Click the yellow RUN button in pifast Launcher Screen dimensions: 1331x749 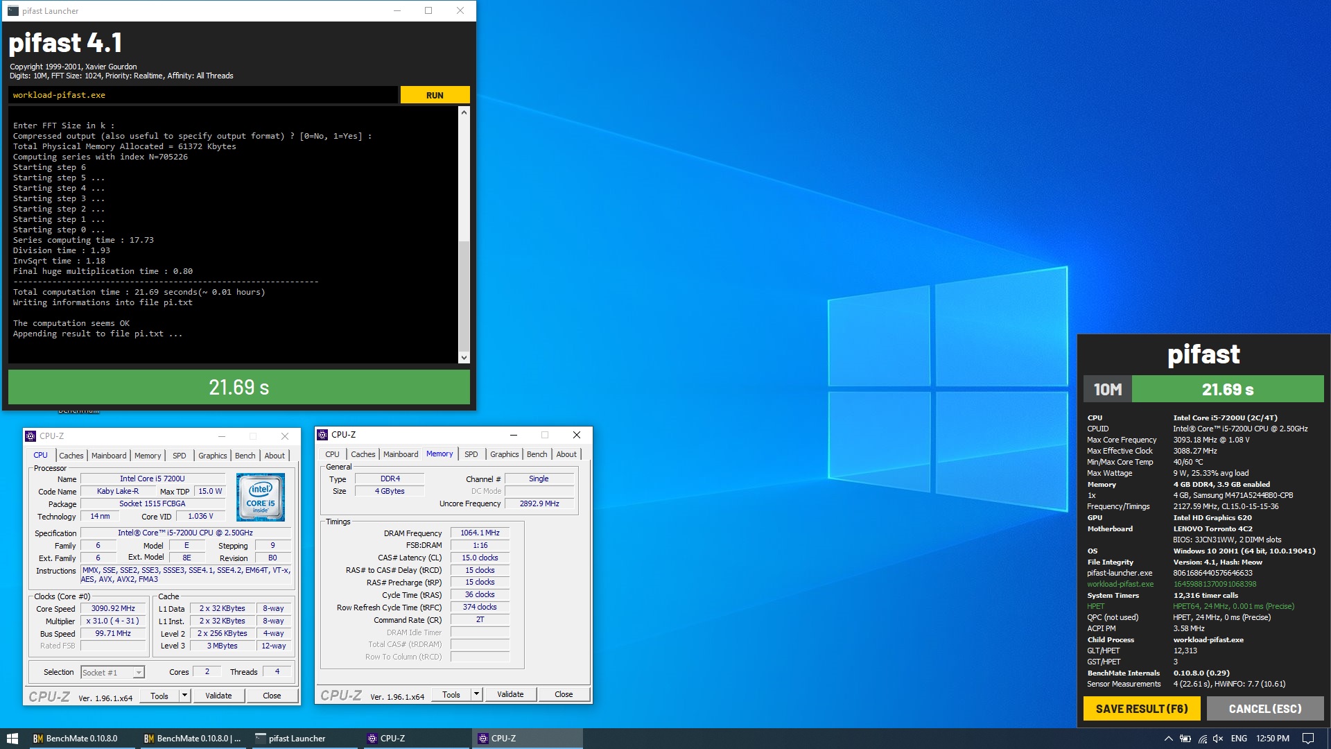pos(435,95)
